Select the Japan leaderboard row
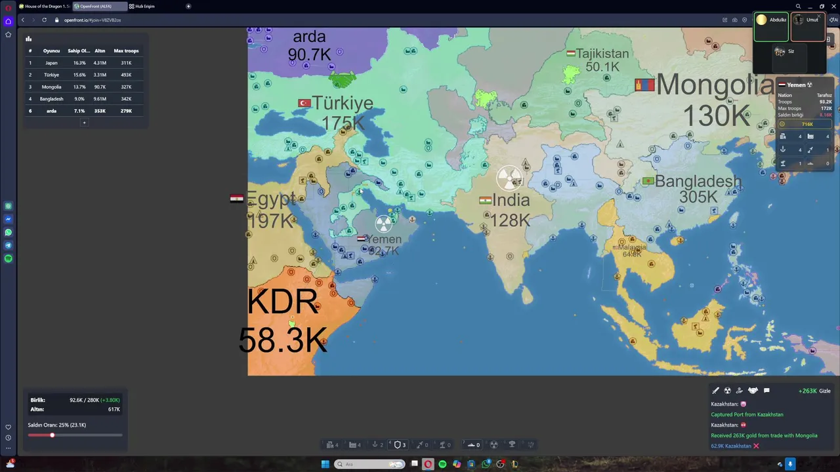Screen dimensions: 840x472 [84, 63]
